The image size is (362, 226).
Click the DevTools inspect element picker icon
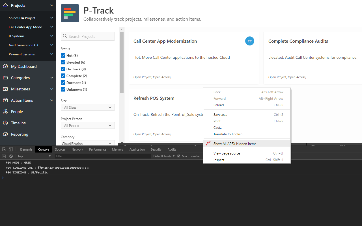click(x=4, y=149)
